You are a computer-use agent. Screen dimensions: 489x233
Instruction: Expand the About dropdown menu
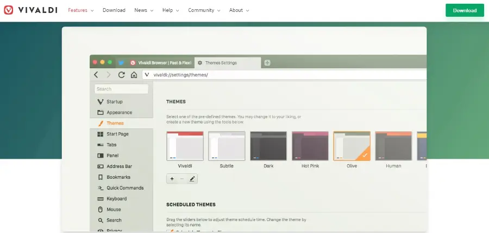point(239,10)
